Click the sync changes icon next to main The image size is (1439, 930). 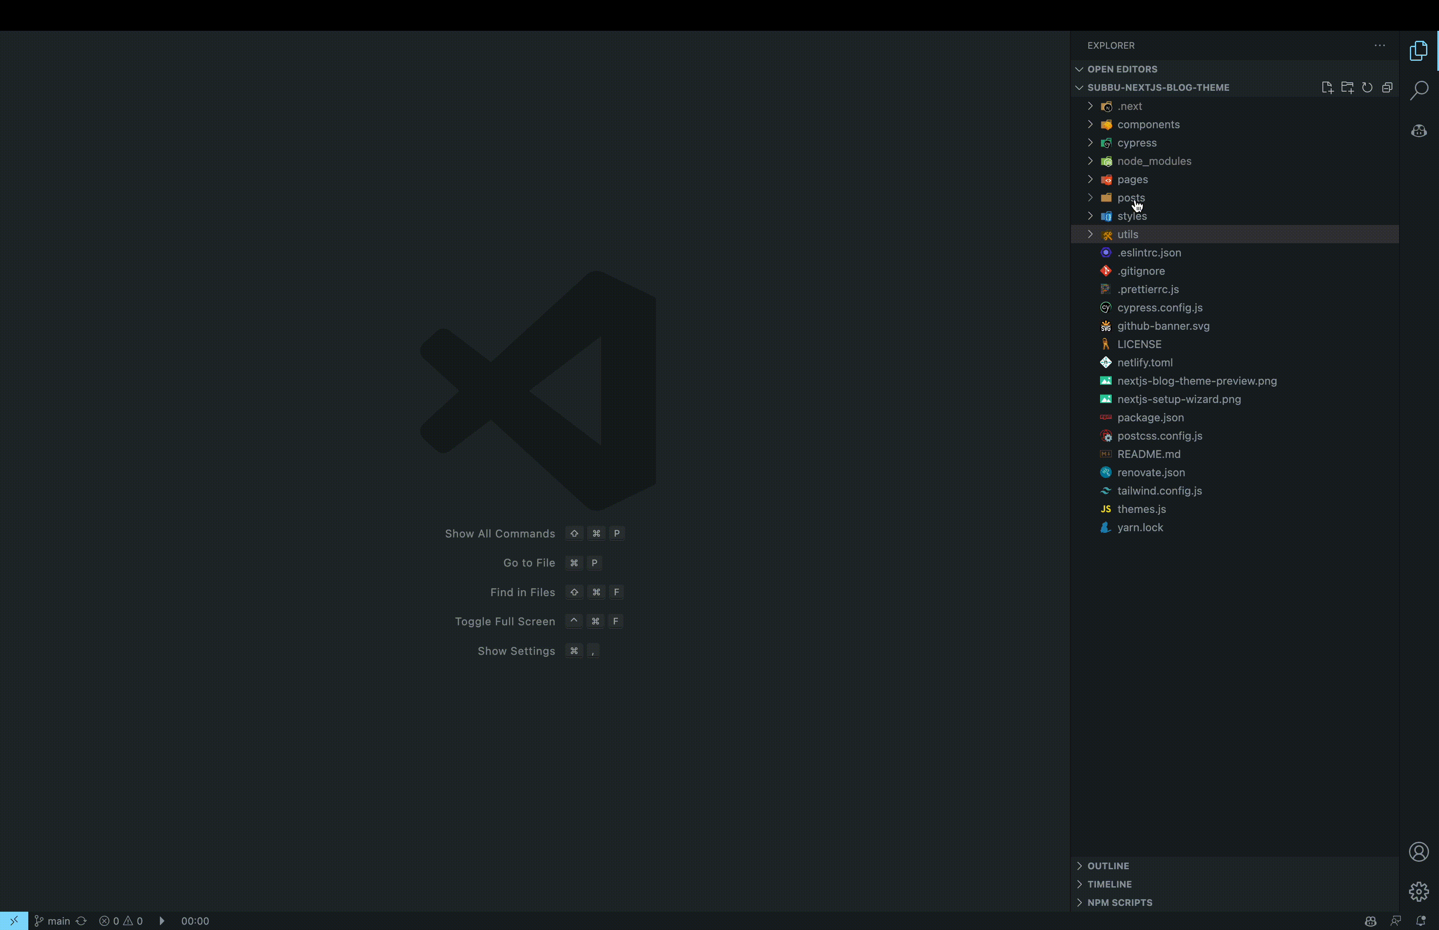click(x=82, y=921)
